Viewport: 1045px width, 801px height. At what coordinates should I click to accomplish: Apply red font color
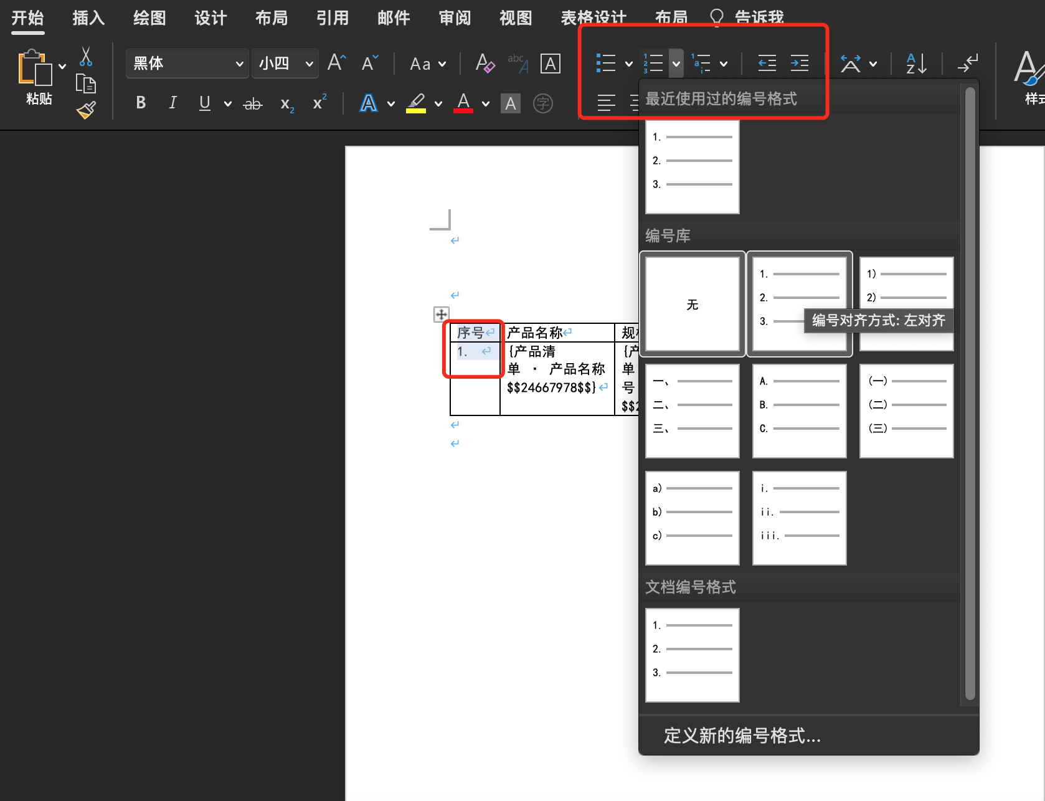pos(463,103)
